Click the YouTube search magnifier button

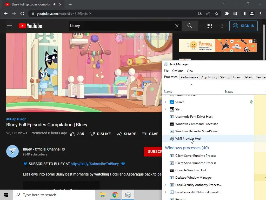190,26
